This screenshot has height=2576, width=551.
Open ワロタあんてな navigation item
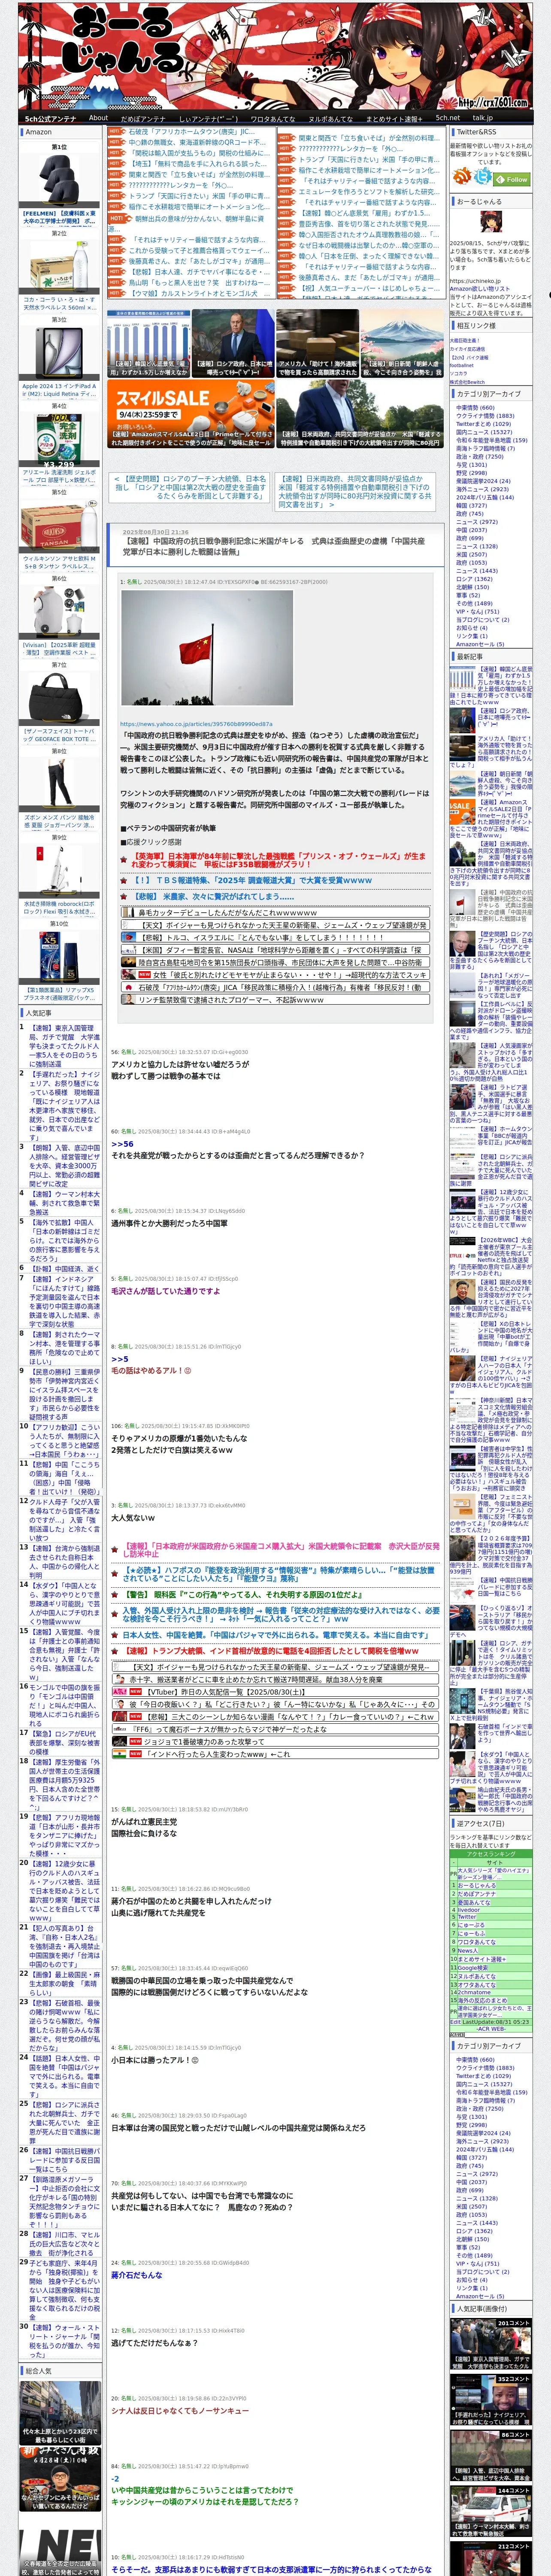click(272, 118)
